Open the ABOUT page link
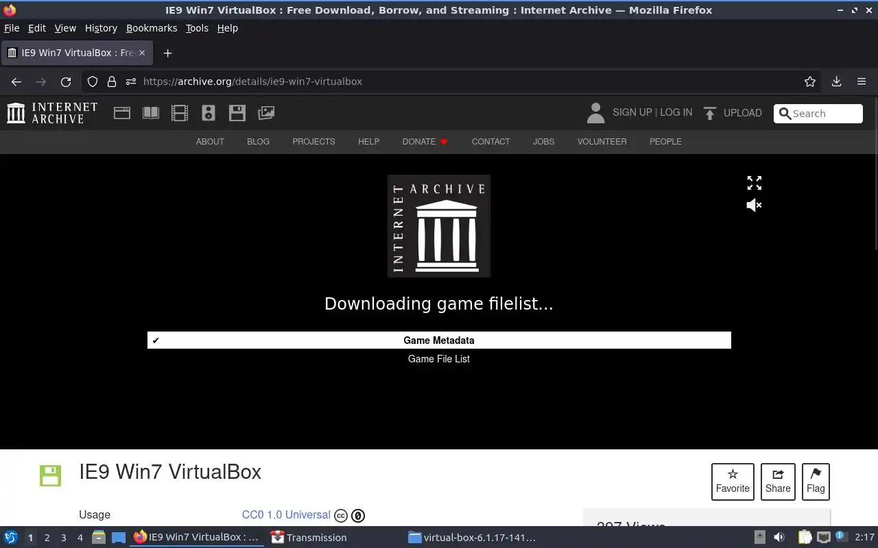Image resolution: width=878 pixels, height=548 pixels. [x=210, y=142]
